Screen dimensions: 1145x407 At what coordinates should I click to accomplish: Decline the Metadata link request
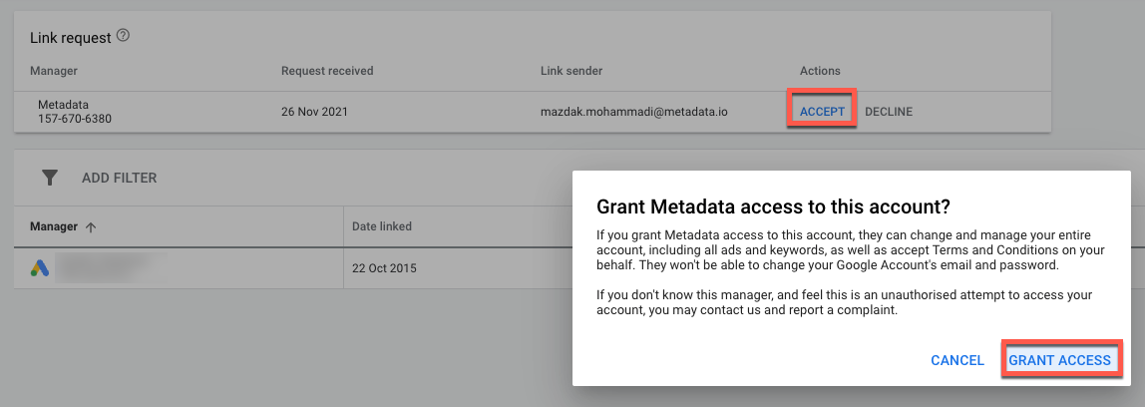888,112
